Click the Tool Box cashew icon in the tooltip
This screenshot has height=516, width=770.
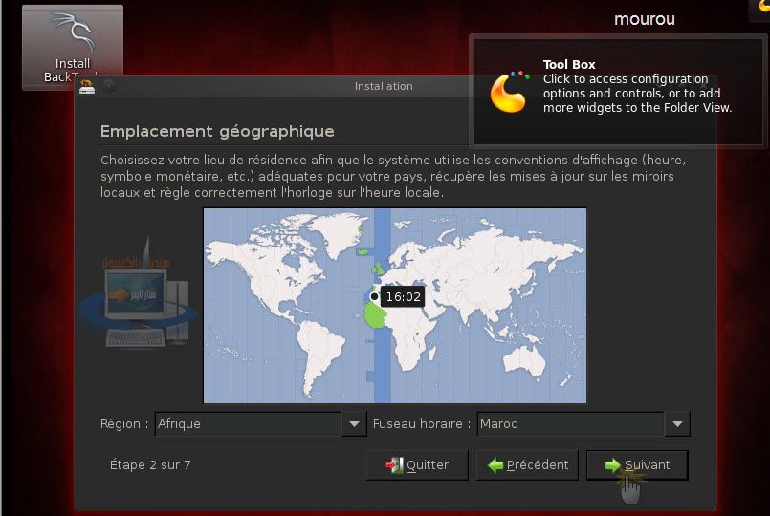[509, 92]
